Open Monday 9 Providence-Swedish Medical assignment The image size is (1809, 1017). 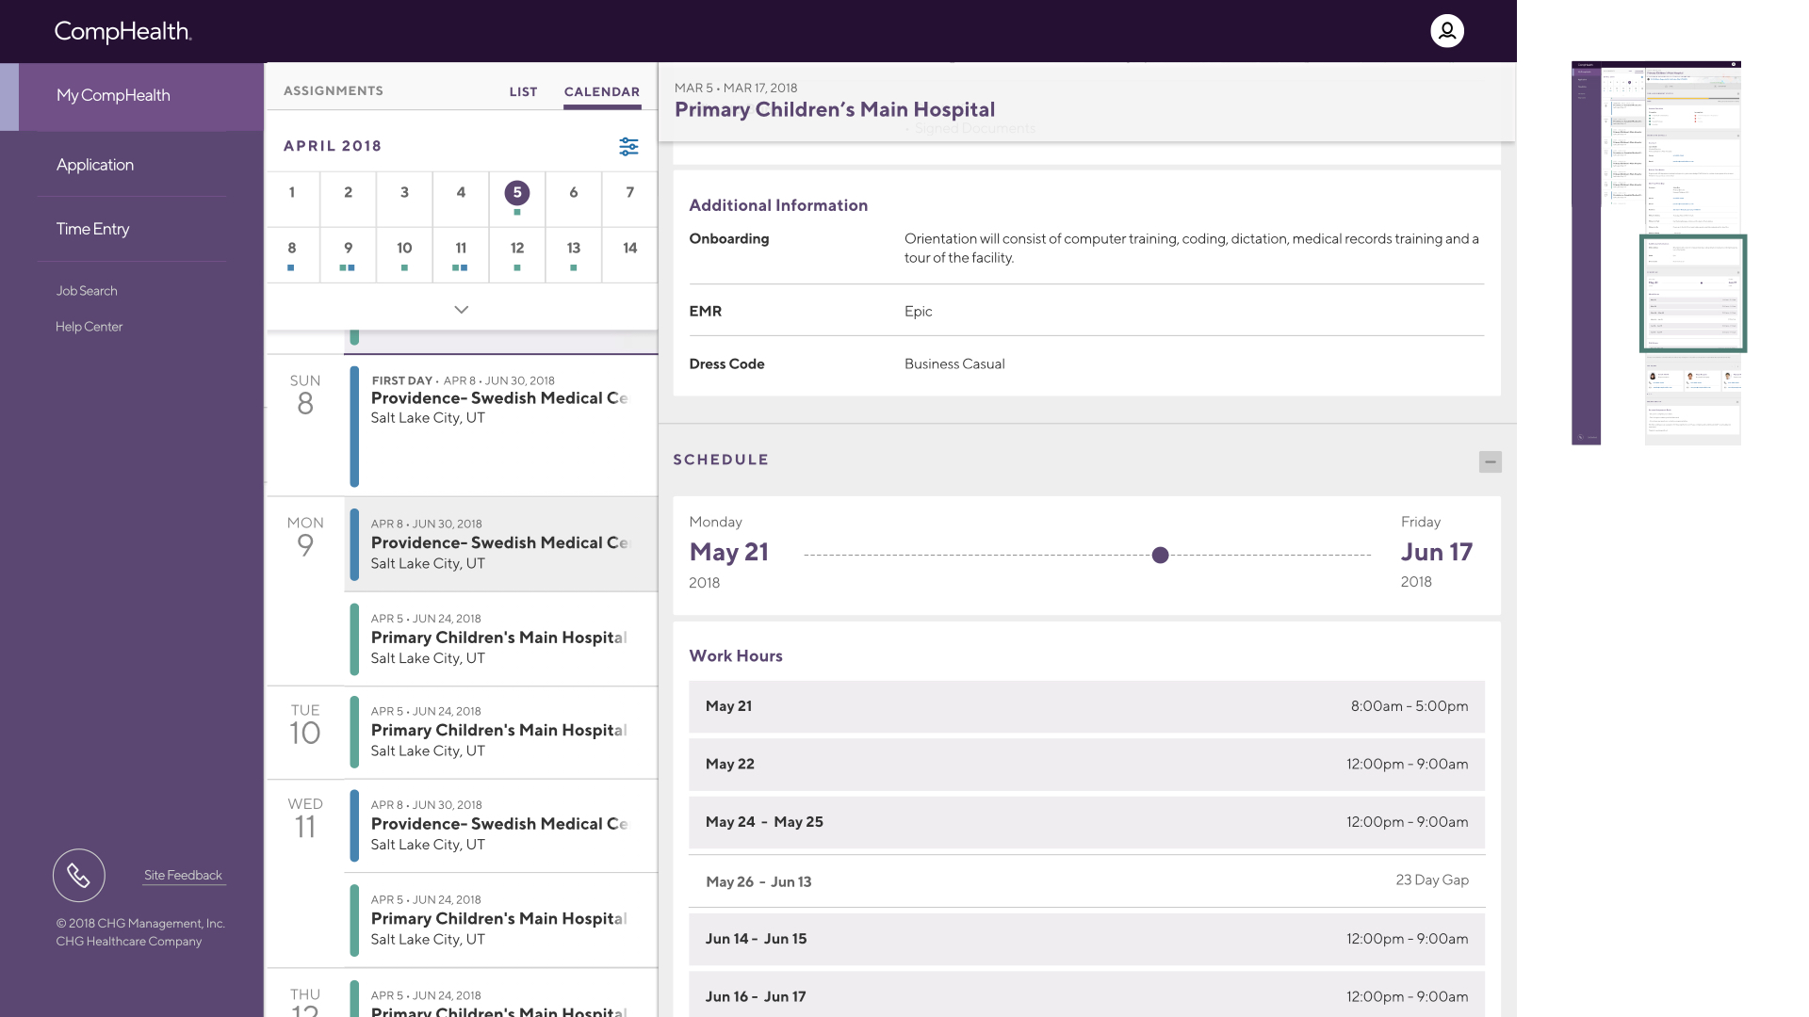tap(501, 544)
